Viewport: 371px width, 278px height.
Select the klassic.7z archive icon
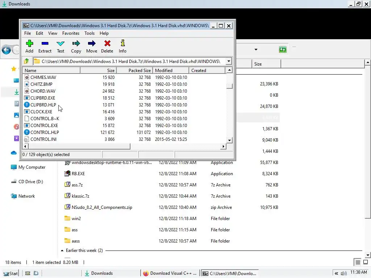(x=67, y=196)
